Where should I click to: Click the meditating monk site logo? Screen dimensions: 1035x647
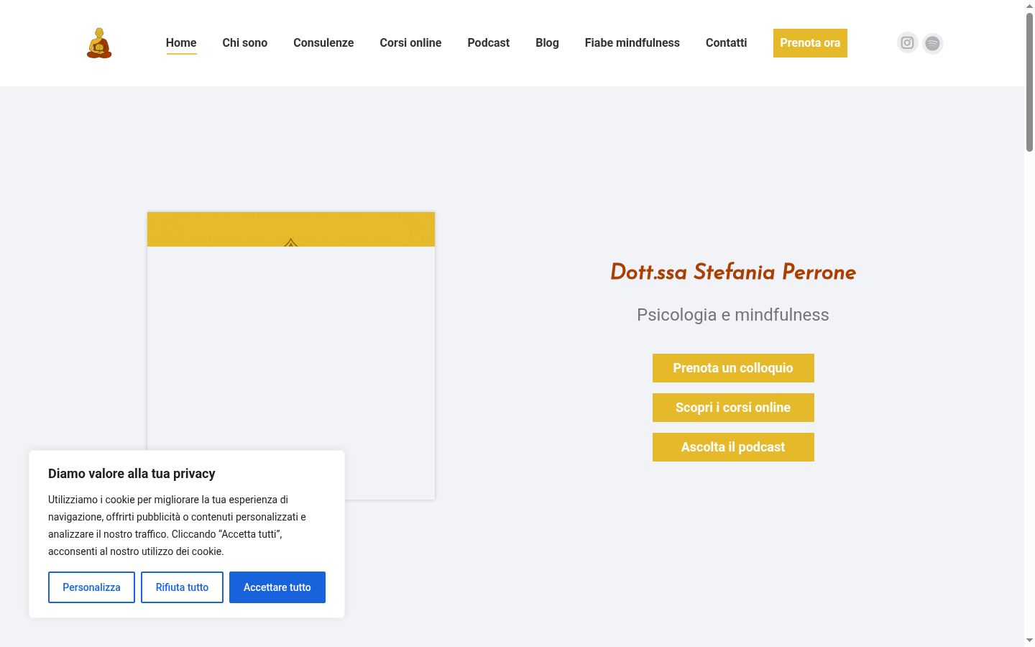coord(99,43)
